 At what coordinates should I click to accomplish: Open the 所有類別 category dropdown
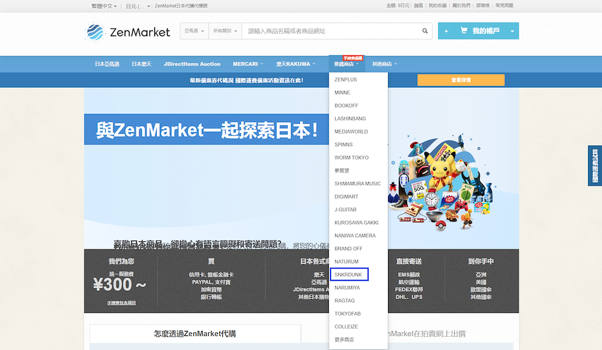225,31
